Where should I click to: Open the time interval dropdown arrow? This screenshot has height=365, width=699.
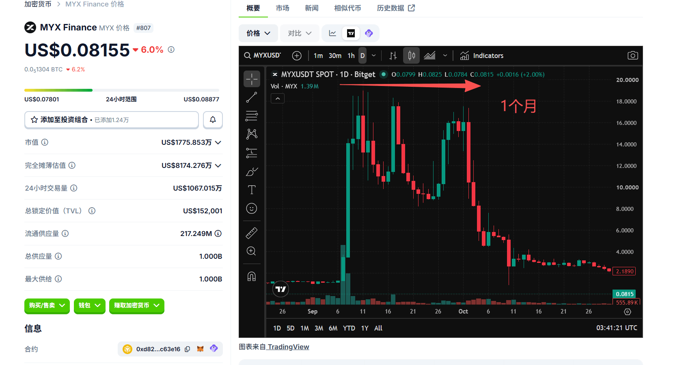tap(374, 56)
